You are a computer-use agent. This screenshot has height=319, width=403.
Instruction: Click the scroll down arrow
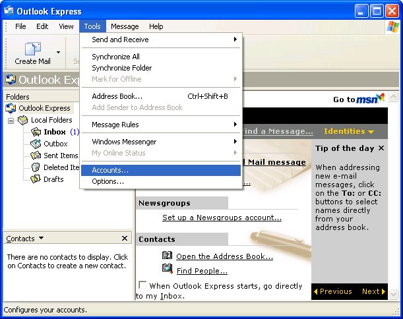coord(394,293)
